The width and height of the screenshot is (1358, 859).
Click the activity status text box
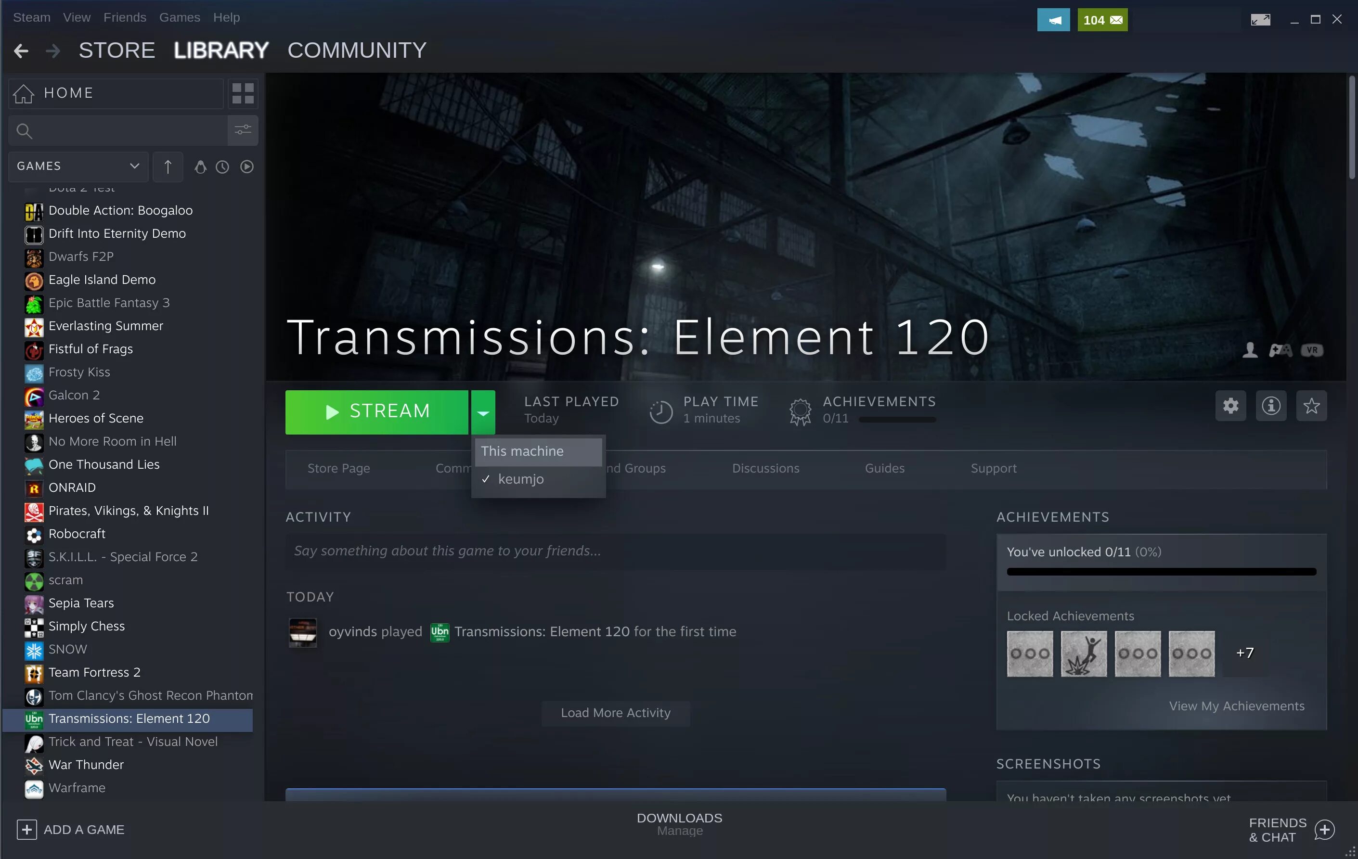tap(615, 551)
